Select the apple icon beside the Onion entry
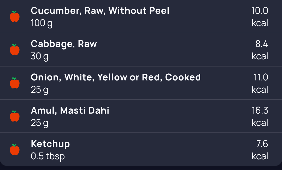The image size is (282, 170). [x=15, y=83]
